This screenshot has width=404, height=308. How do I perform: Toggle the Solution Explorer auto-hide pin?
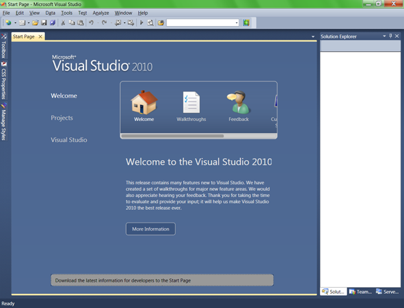coord(391,36)
